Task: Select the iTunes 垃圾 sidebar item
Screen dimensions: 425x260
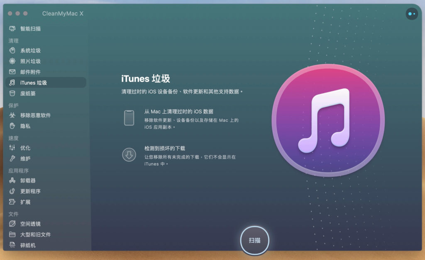Action: (x=46, y=83)
